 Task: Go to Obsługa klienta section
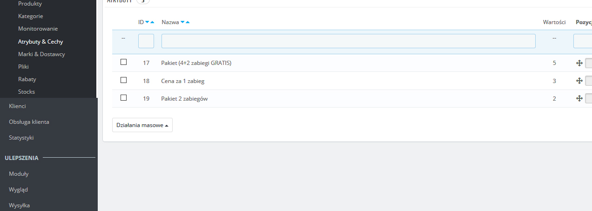(29, 122)
